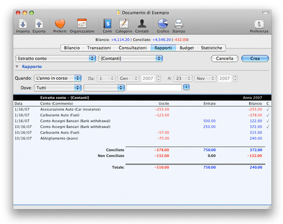Open the Categorie icon
Viewport: 283px width, 224px height.
click(124, 23)
